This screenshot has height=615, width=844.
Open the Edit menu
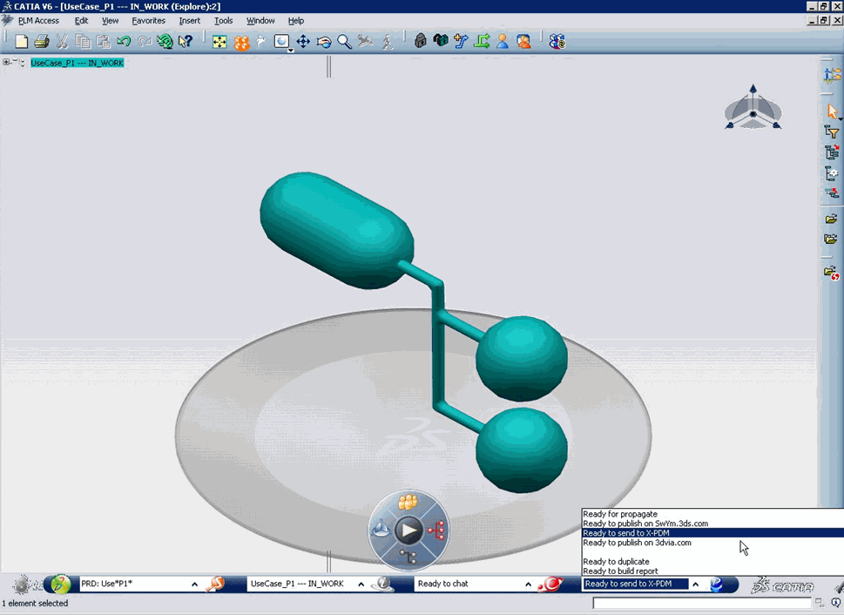81,20
